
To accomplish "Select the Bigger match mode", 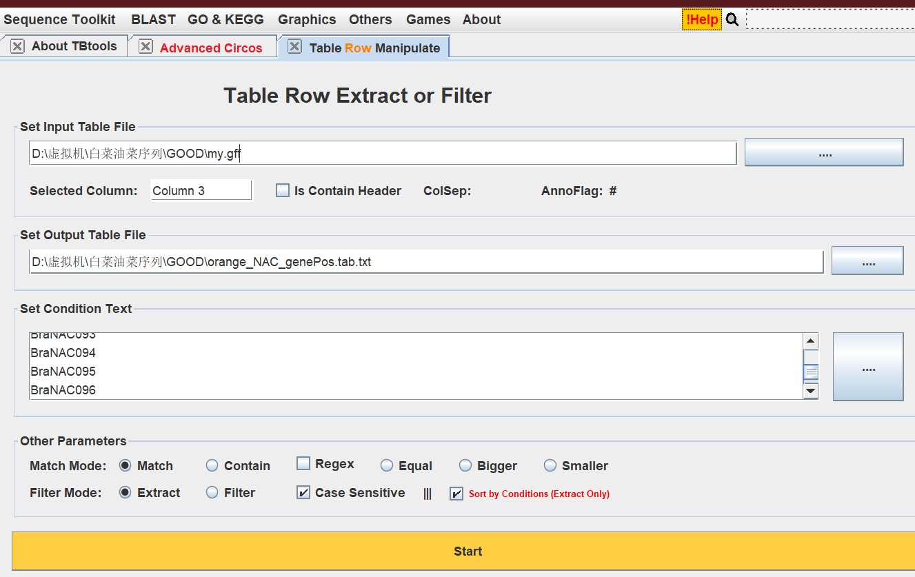I will (x=465, y=465).
